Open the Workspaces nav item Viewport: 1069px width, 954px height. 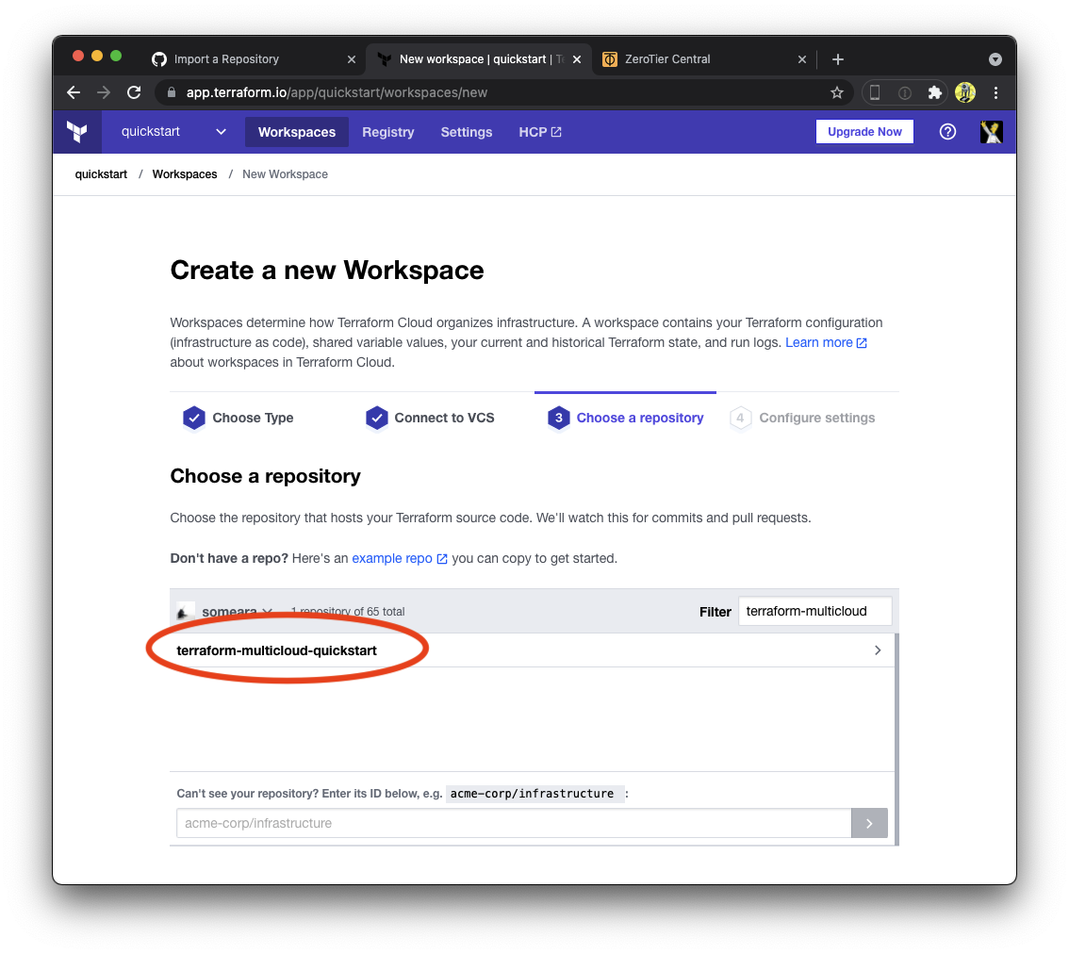click(x=297, y=132)
